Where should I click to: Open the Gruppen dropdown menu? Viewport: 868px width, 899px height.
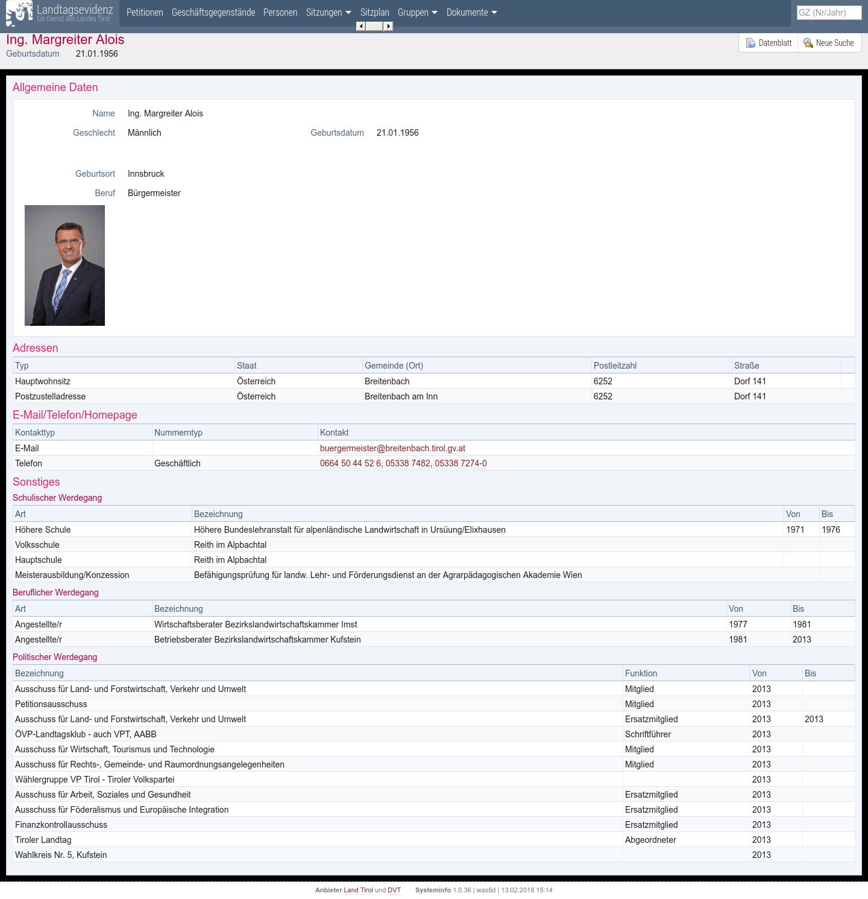418,13
